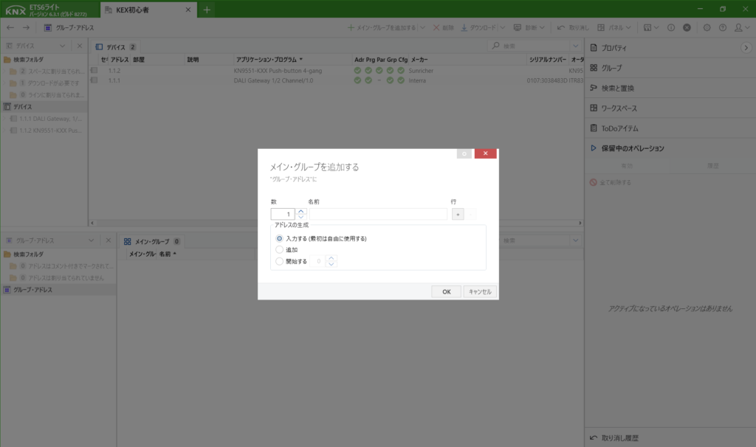Click the キャンセル button
Screen dimensions: 756x447
click(480, 291)
